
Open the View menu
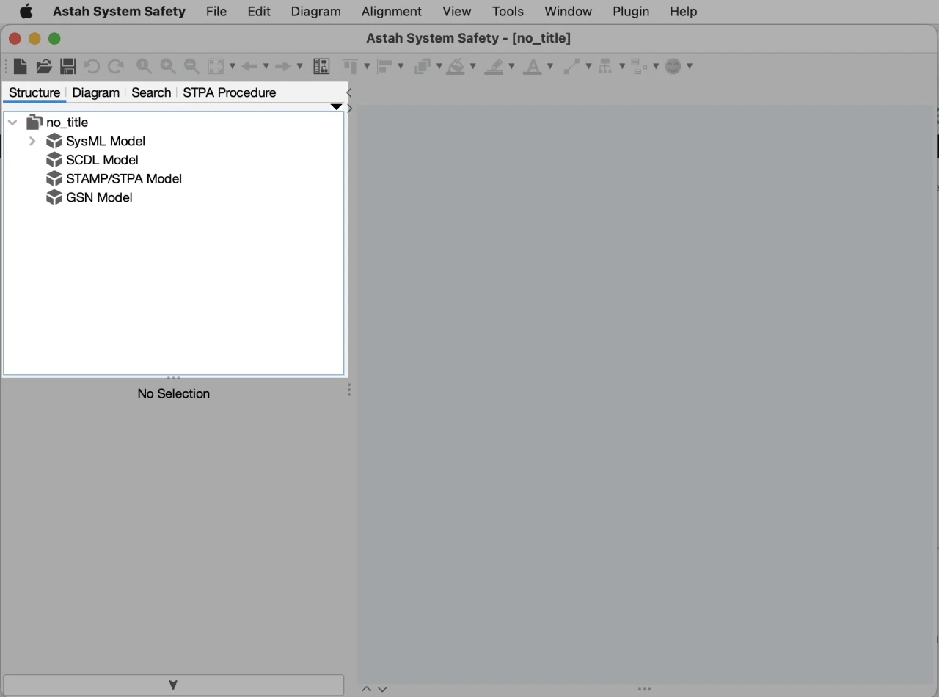point(457,12)
